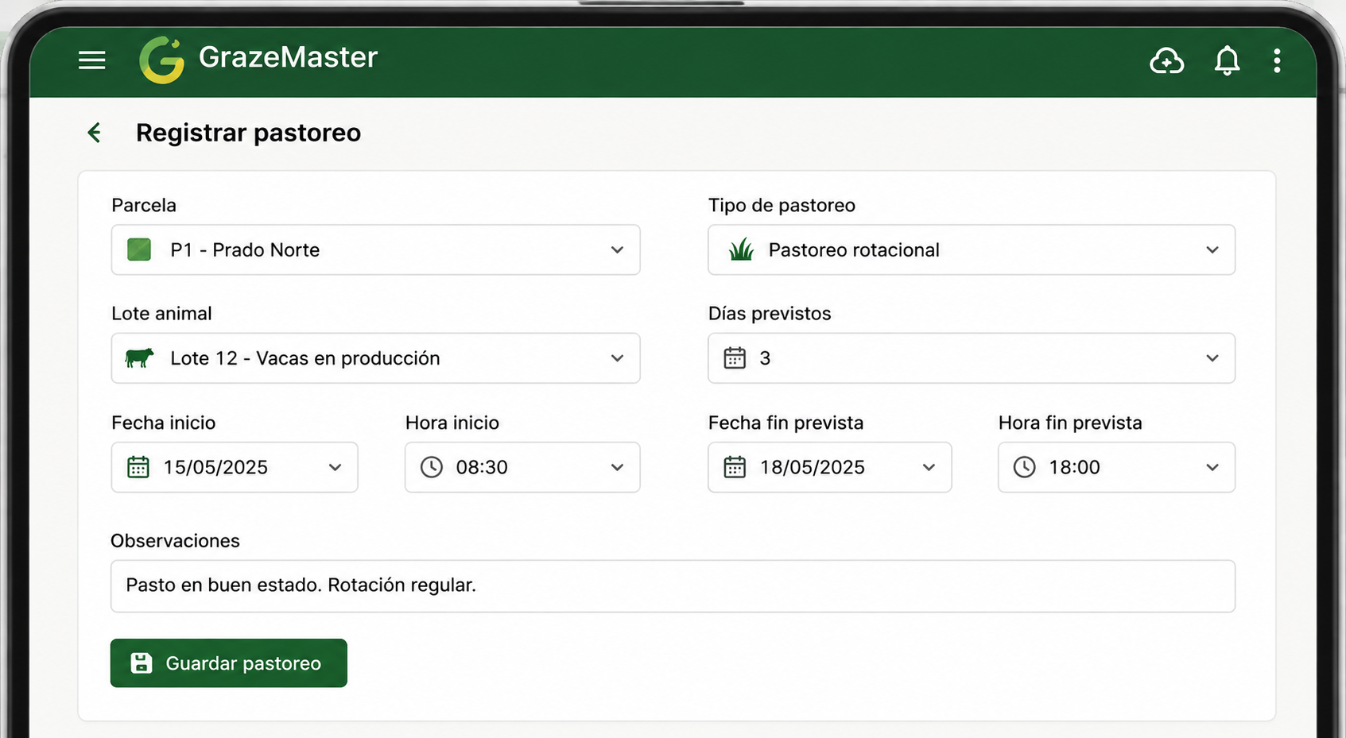Go back using the green arrow
The image size is (1346, 738).
point(95,133)
